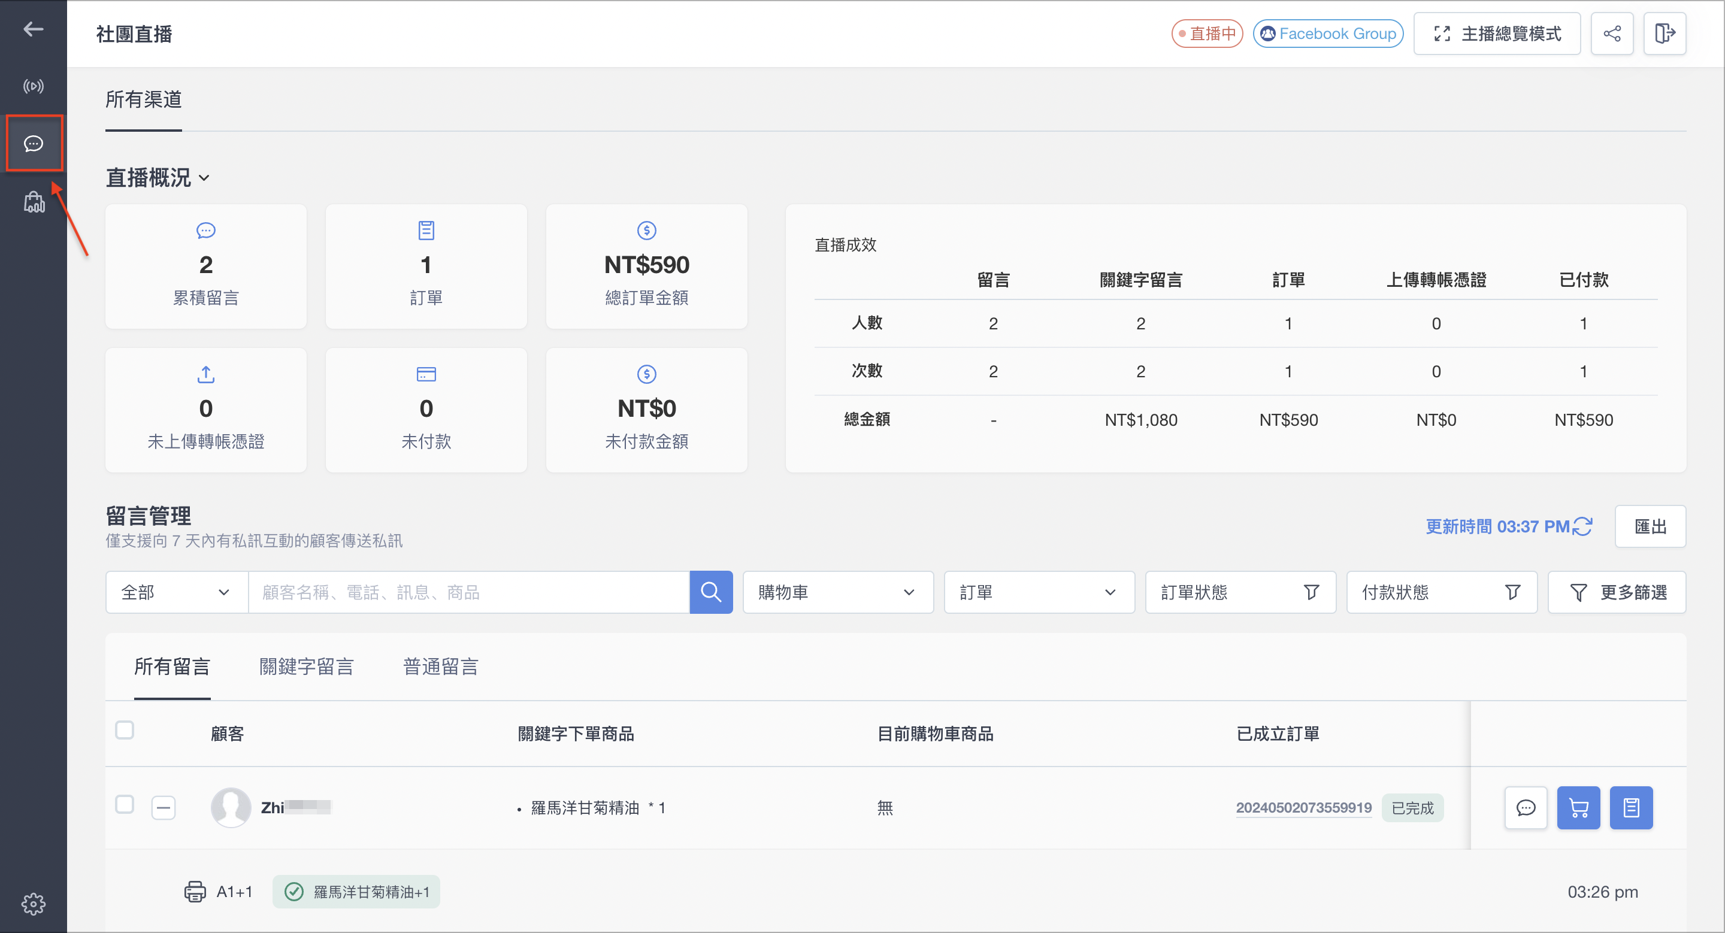Click the refresh update-time icon
The width and height of the screenshot is (1725, 933).
[x=1583, y=526]
